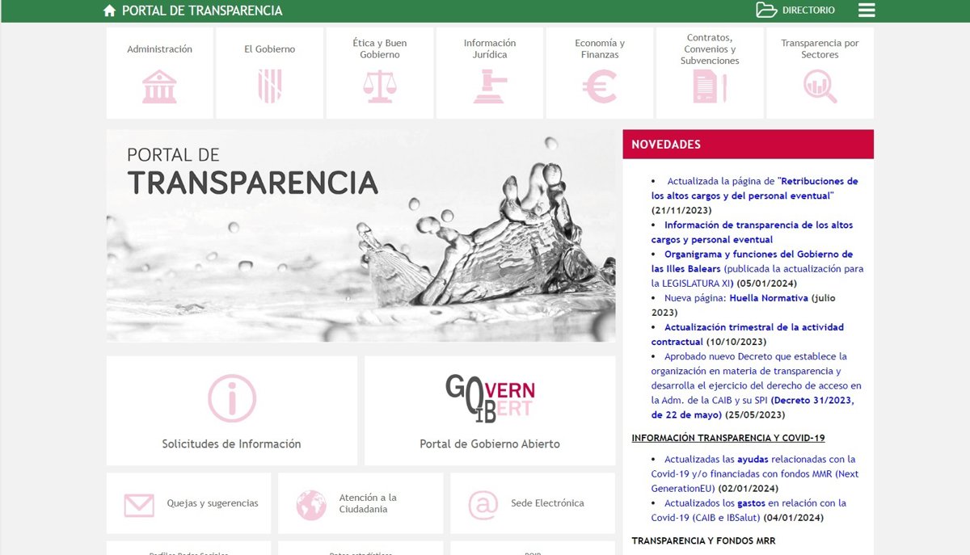This screenshot has height=555, width=970.
Task: Click the home icon in the header
Action: point(110,11)
